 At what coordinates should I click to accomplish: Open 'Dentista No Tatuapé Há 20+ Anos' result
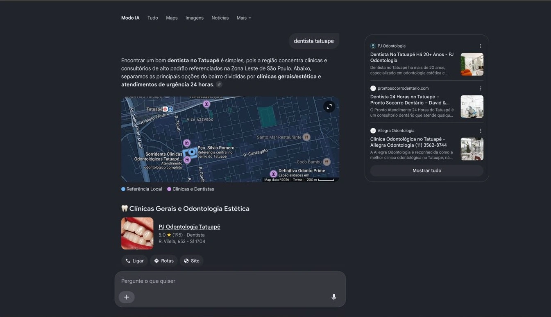click(x=412, y=57)
